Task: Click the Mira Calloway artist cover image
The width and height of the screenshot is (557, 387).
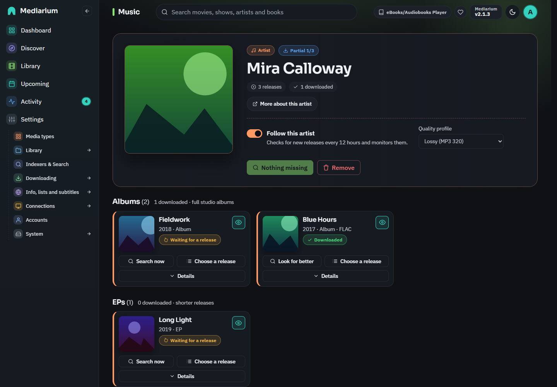Action: click(x=179, y=99)
